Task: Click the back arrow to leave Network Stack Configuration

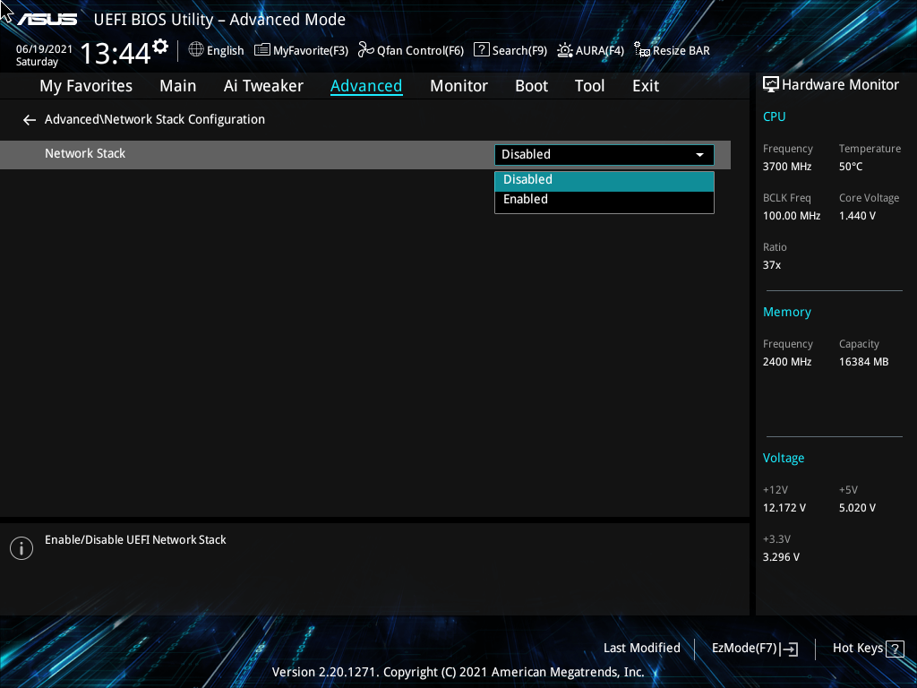Action: point(29,119)
